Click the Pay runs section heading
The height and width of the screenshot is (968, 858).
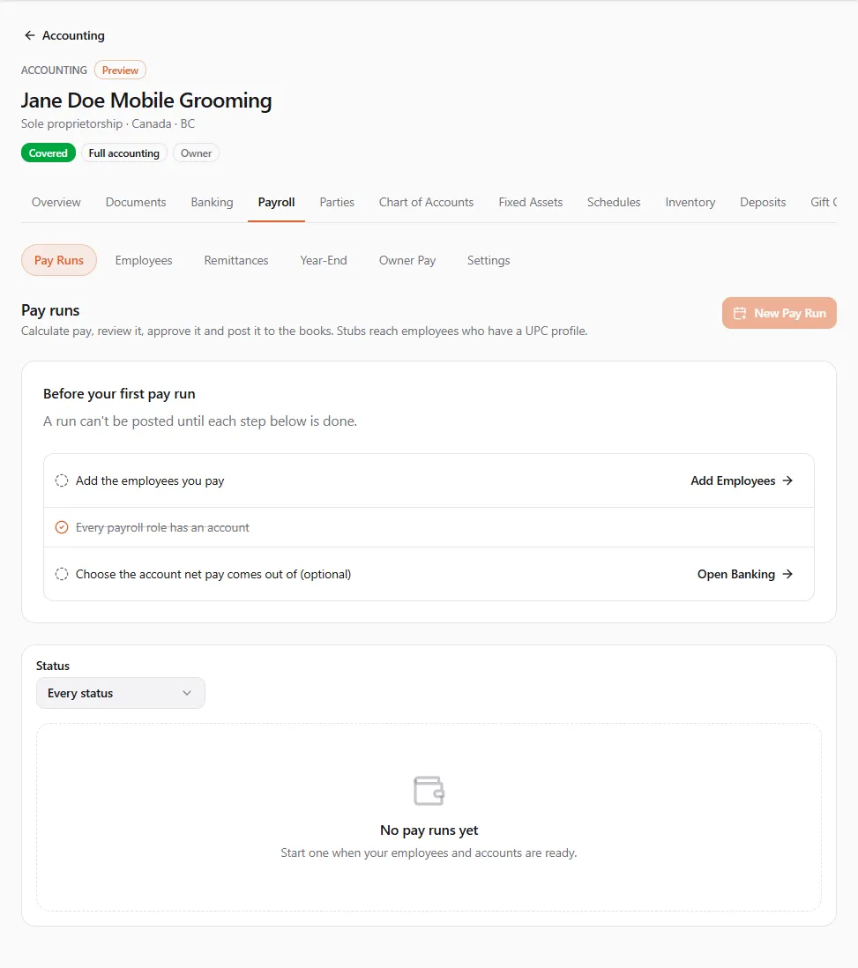[x=50, y=310]
